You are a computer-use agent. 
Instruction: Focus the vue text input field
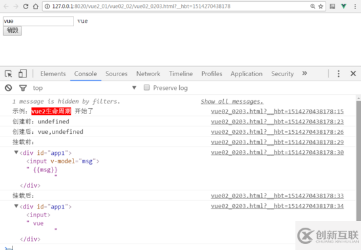(39, 21)
